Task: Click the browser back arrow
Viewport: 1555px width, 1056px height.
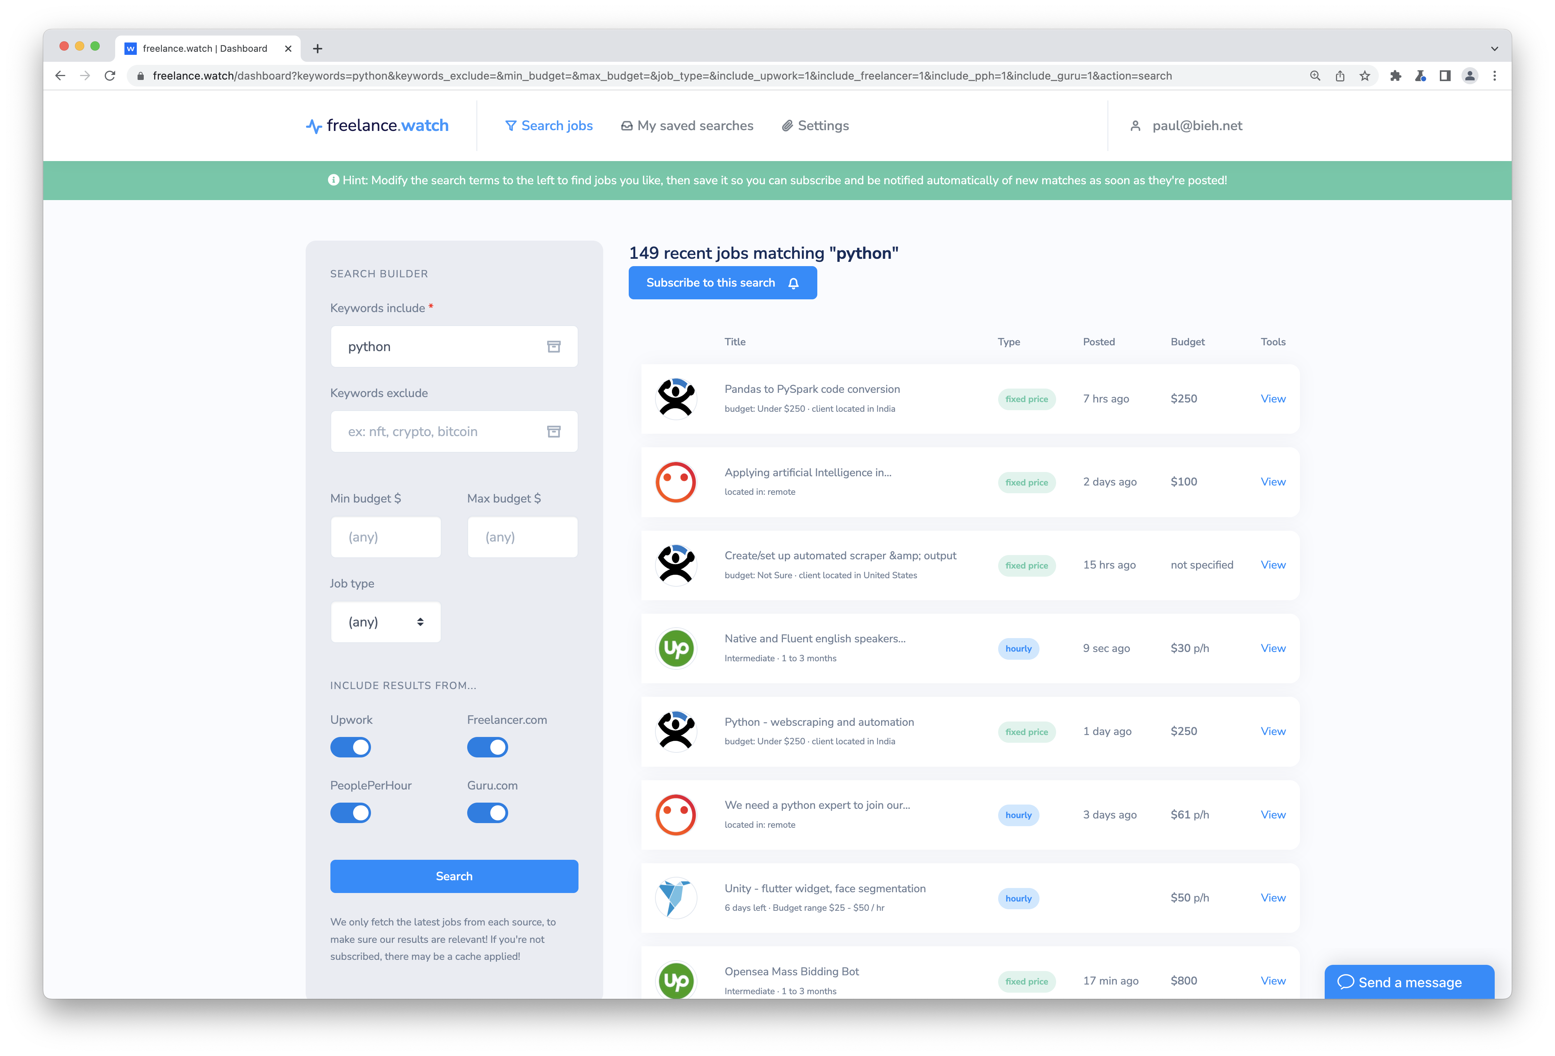Action: click(60, 76)
